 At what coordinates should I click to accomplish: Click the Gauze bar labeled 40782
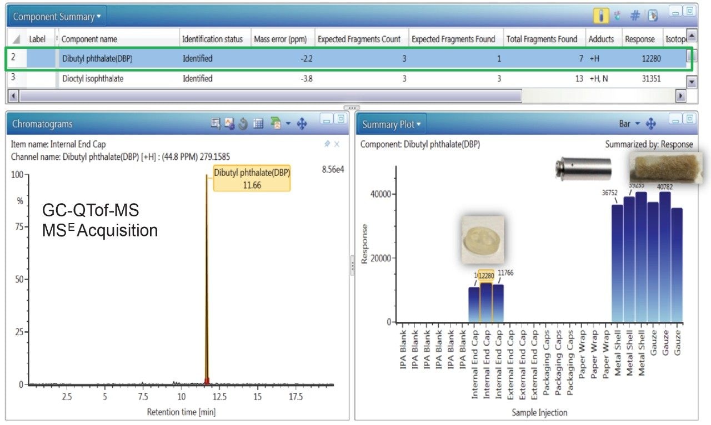[665, 257]
